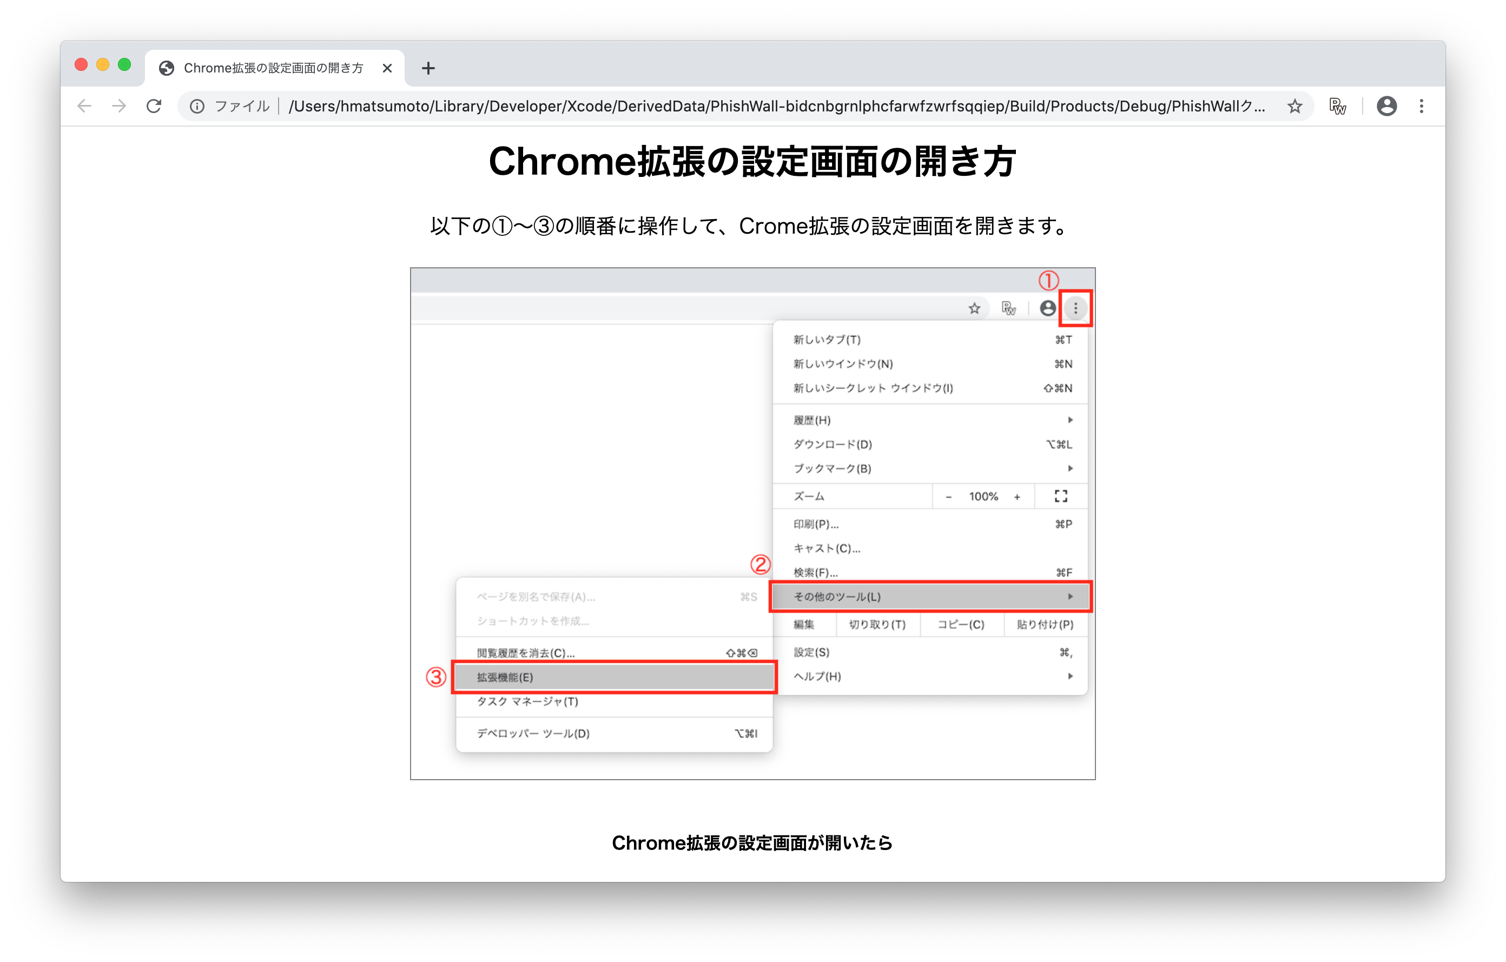Click the three-dot icon inside the tutorial image
The height and width of the screenshot is (962, 1506).
[x=1076, y=308]
